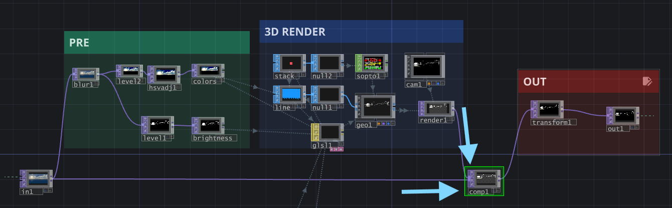Select the level2 node thumbnail
672x208 pixels.
click(131, 71)
